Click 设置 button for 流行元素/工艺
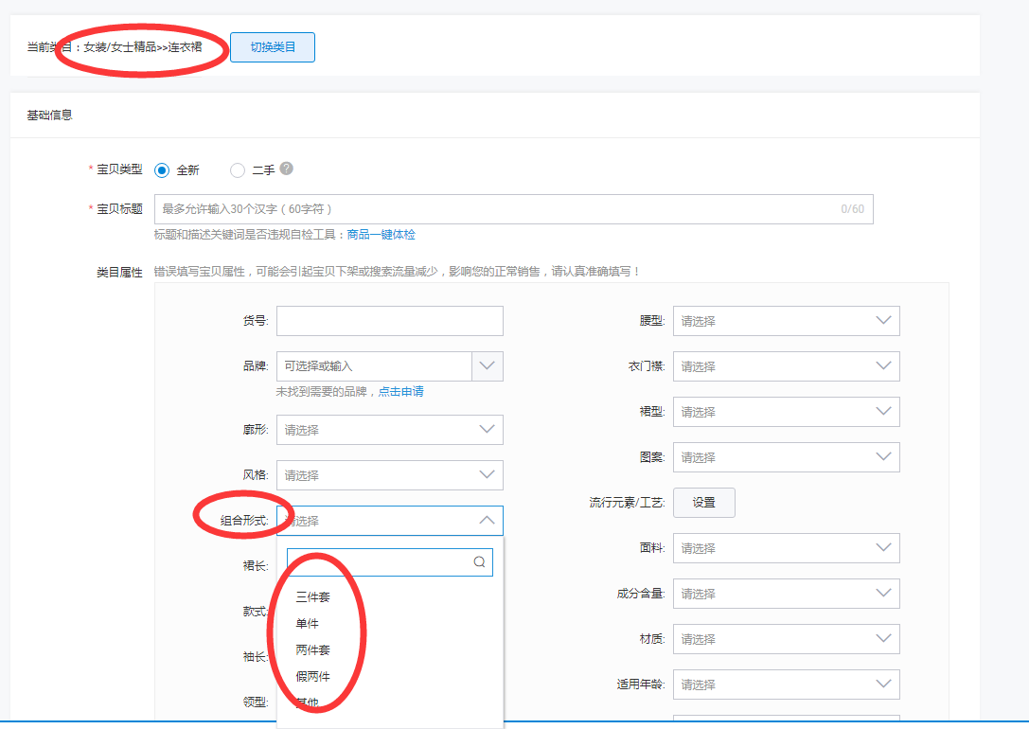1029x729 pixels. pyautogui.click(x=704, y=503)
